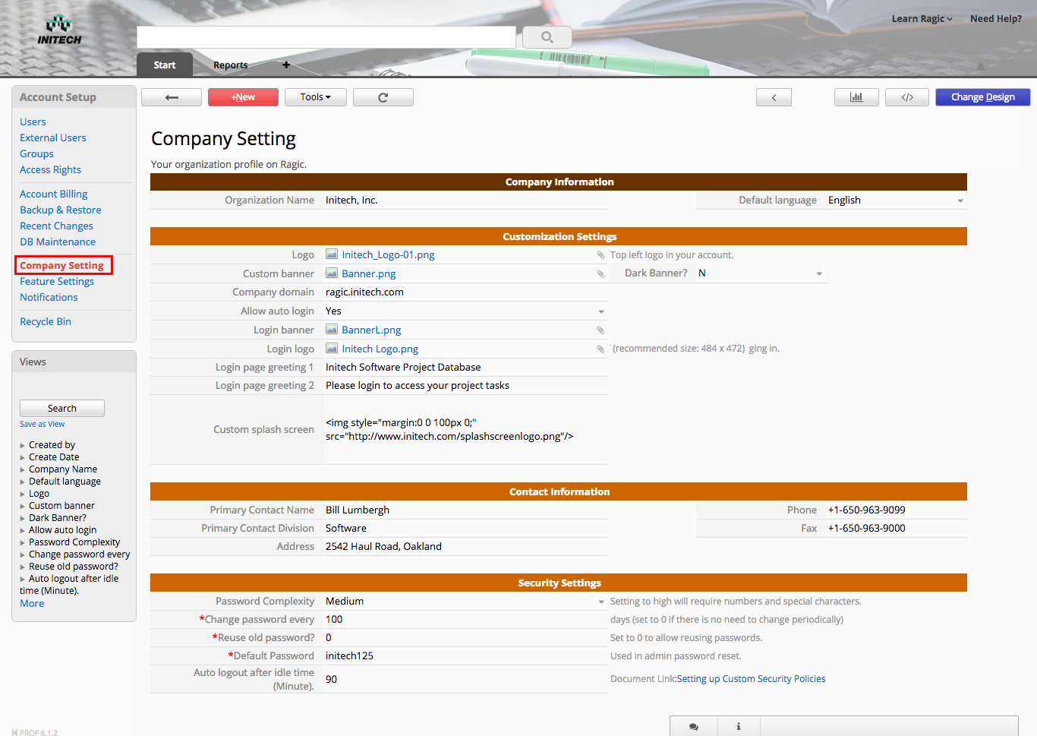
Task: Open the embed code icon button
Action: (907, 97)
